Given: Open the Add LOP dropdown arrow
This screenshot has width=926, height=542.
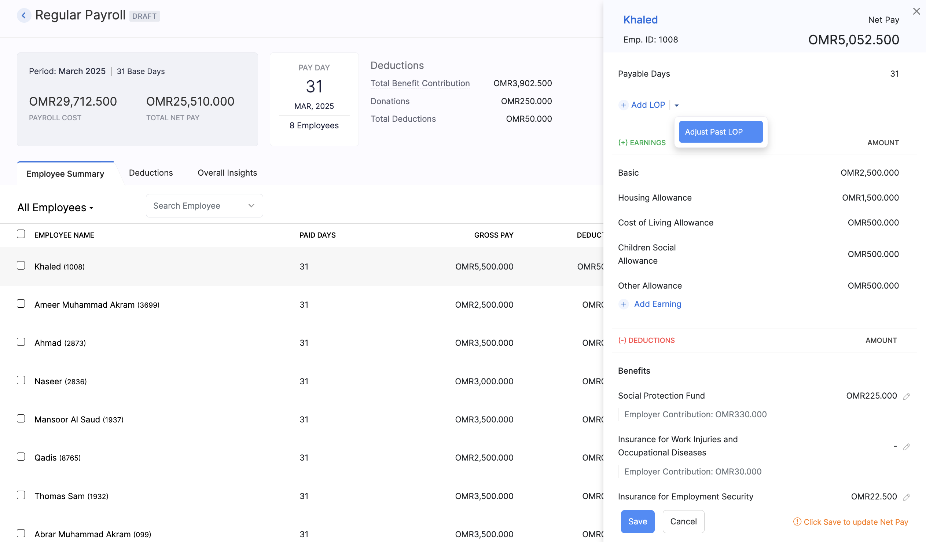Looking at the screenshot, I should (677, 105).
